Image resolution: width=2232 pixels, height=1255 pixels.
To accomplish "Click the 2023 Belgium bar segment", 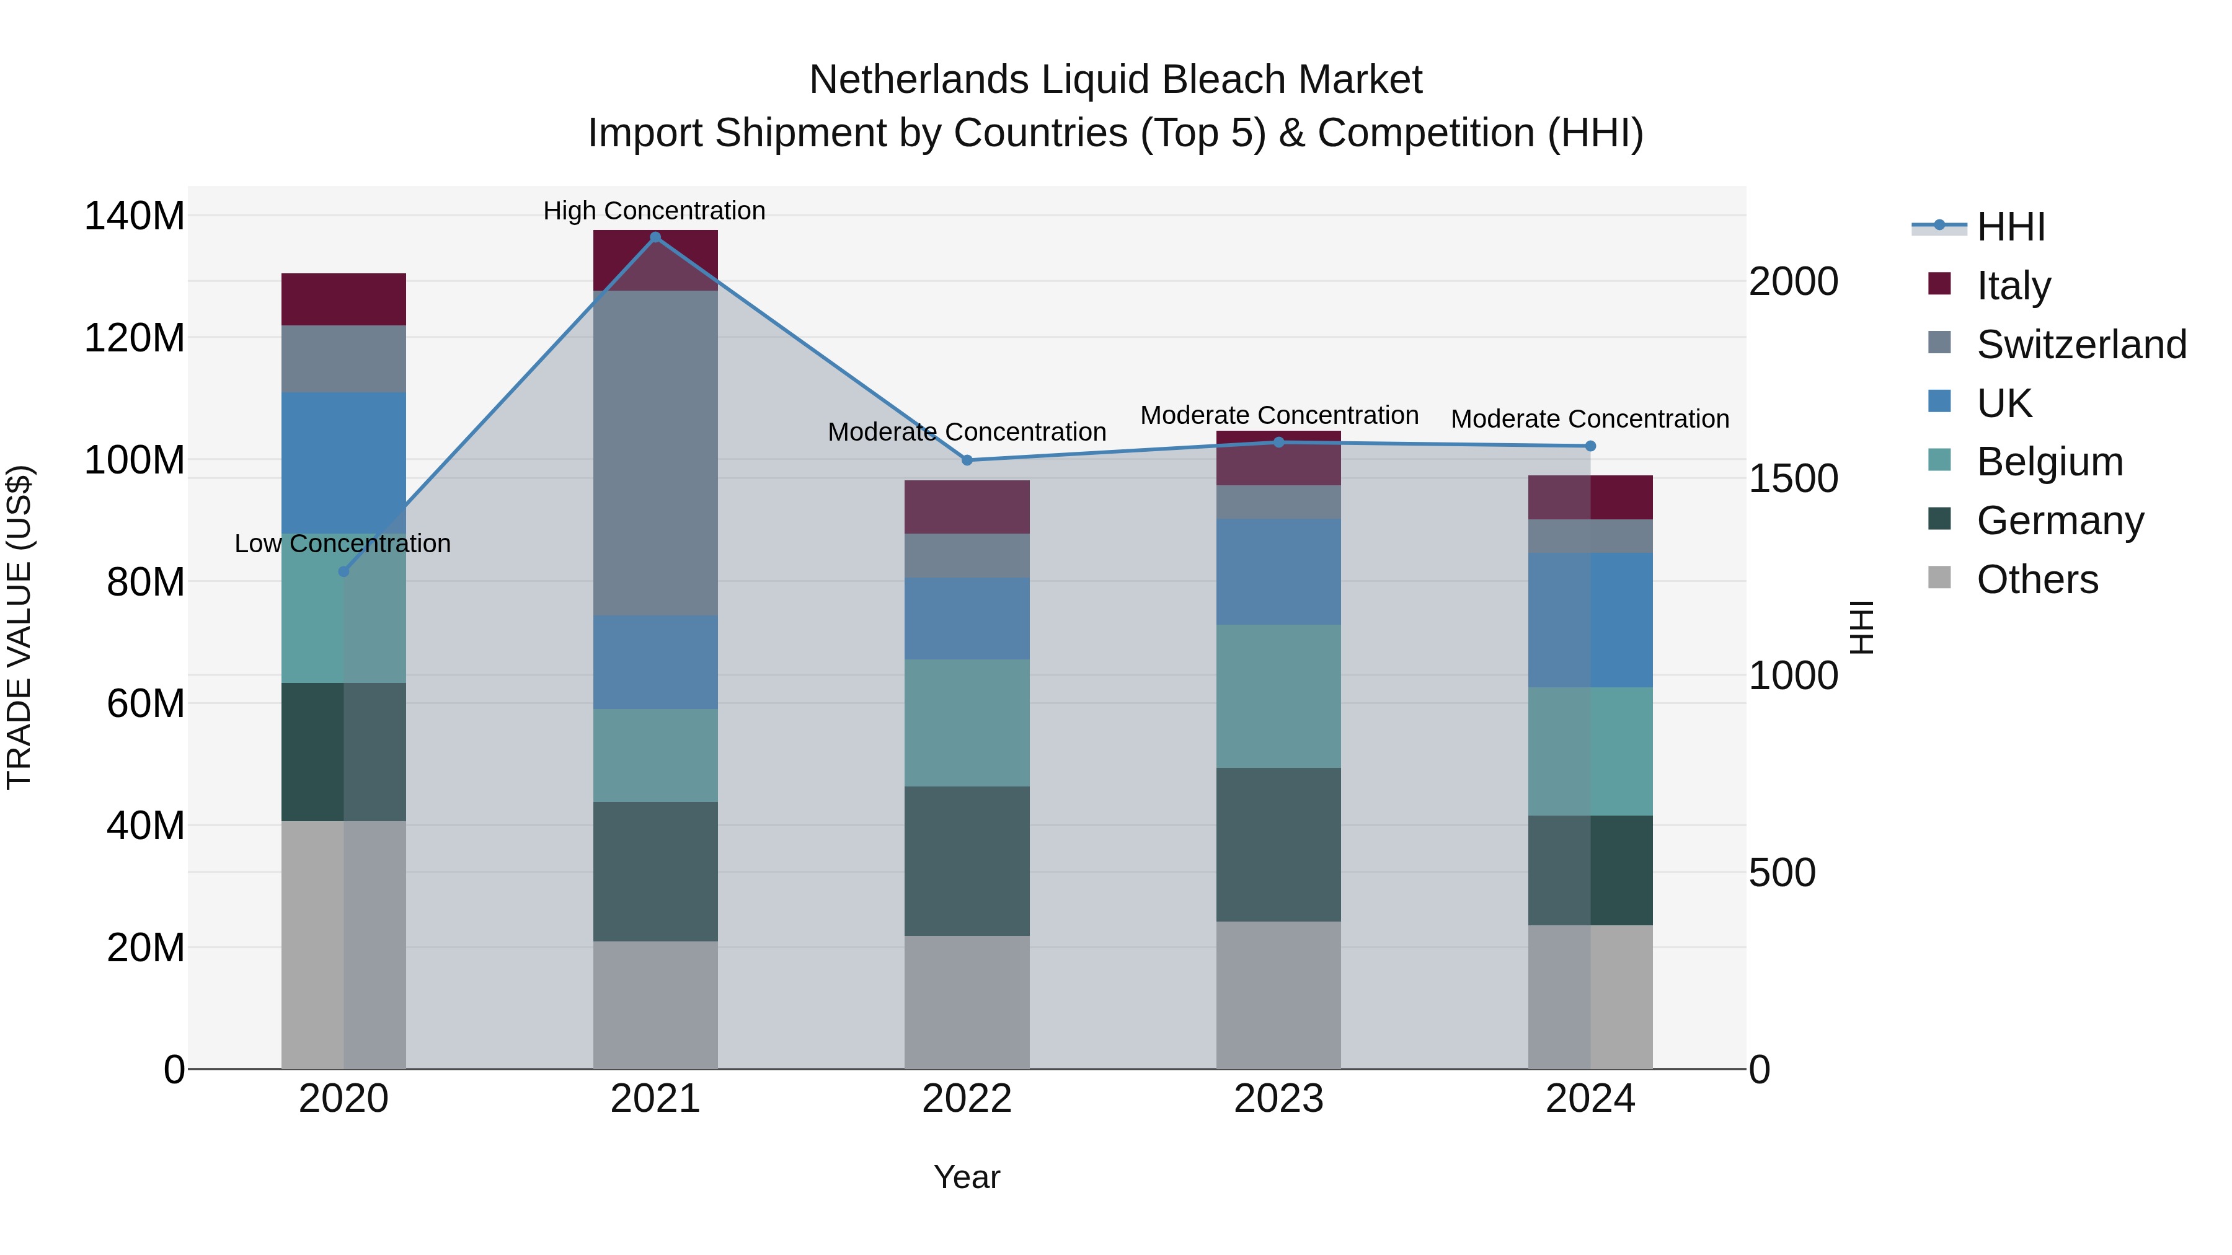I will 1279,697.
